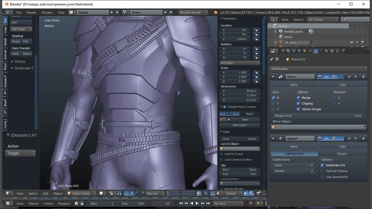Collapse the Mirror modifier panel arrow

tap(273, 77)
